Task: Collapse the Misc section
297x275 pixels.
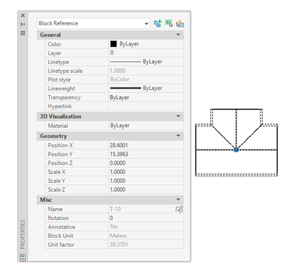Action: click(178, 199)
